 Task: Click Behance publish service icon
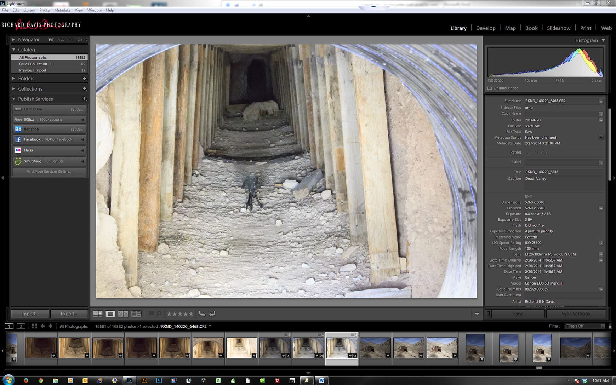(x=18, y=129)
